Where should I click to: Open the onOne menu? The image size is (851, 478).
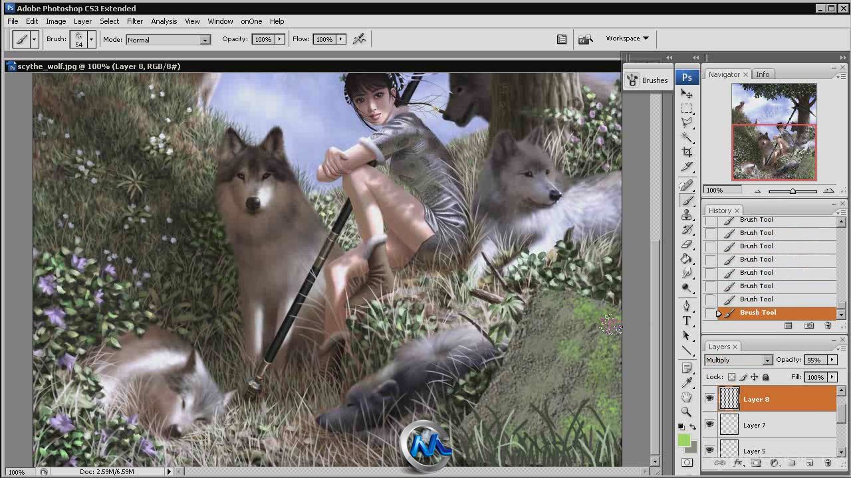point(251,21)
